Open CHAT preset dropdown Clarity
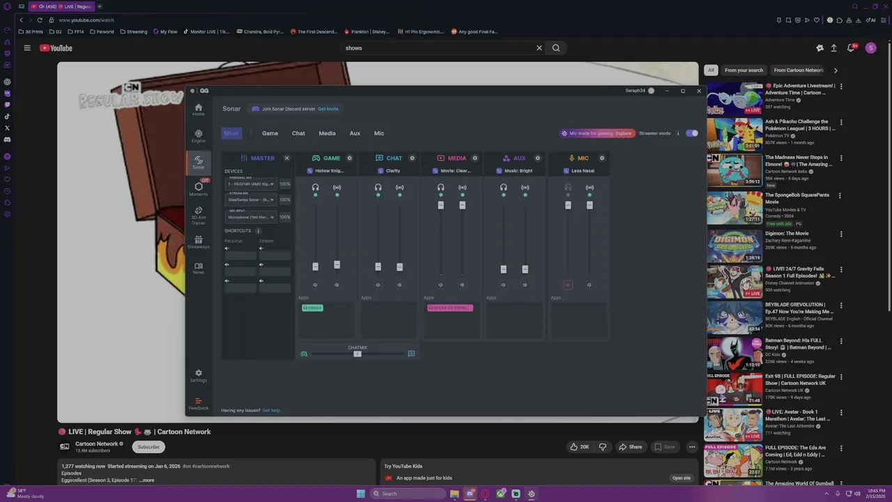Screen dimensions: 892x502 point(389,171)
